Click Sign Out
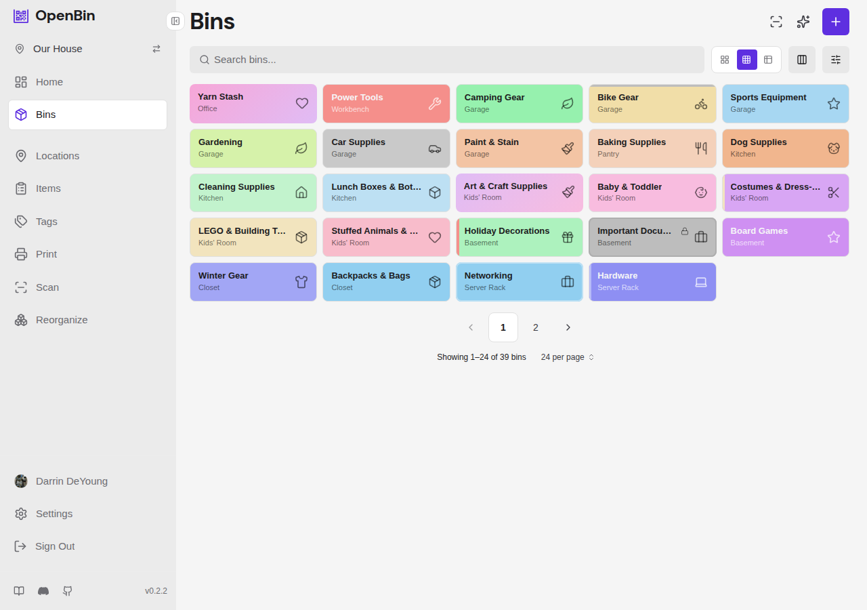Image resolution: width=867 pixels, height=610 pixels. [55, 546]
